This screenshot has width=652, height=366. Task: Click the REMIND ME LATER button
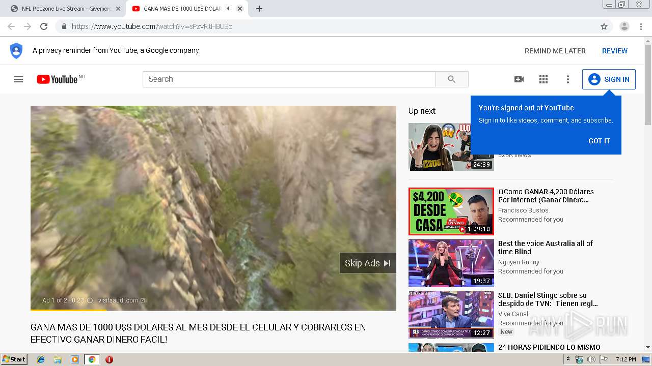pos(555,51)
